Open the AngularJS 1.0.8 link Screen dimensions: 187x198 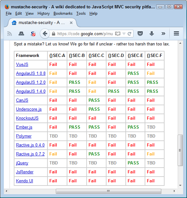31,73
